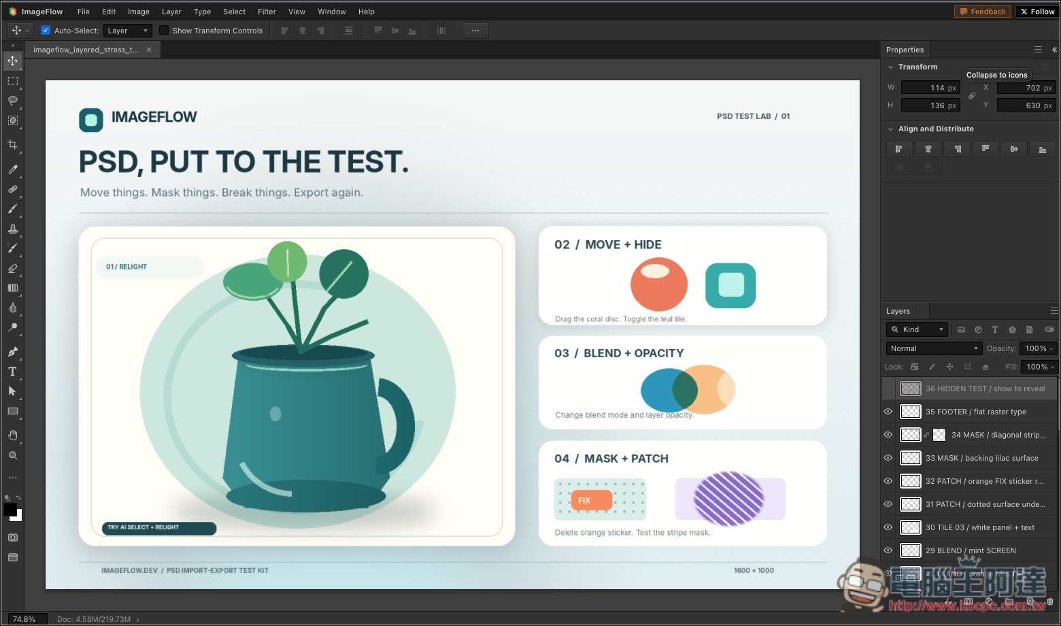The height and width of the screenshot is (626, 1061).
Task: Click the Feedback button
Action: tap(983, 12)
